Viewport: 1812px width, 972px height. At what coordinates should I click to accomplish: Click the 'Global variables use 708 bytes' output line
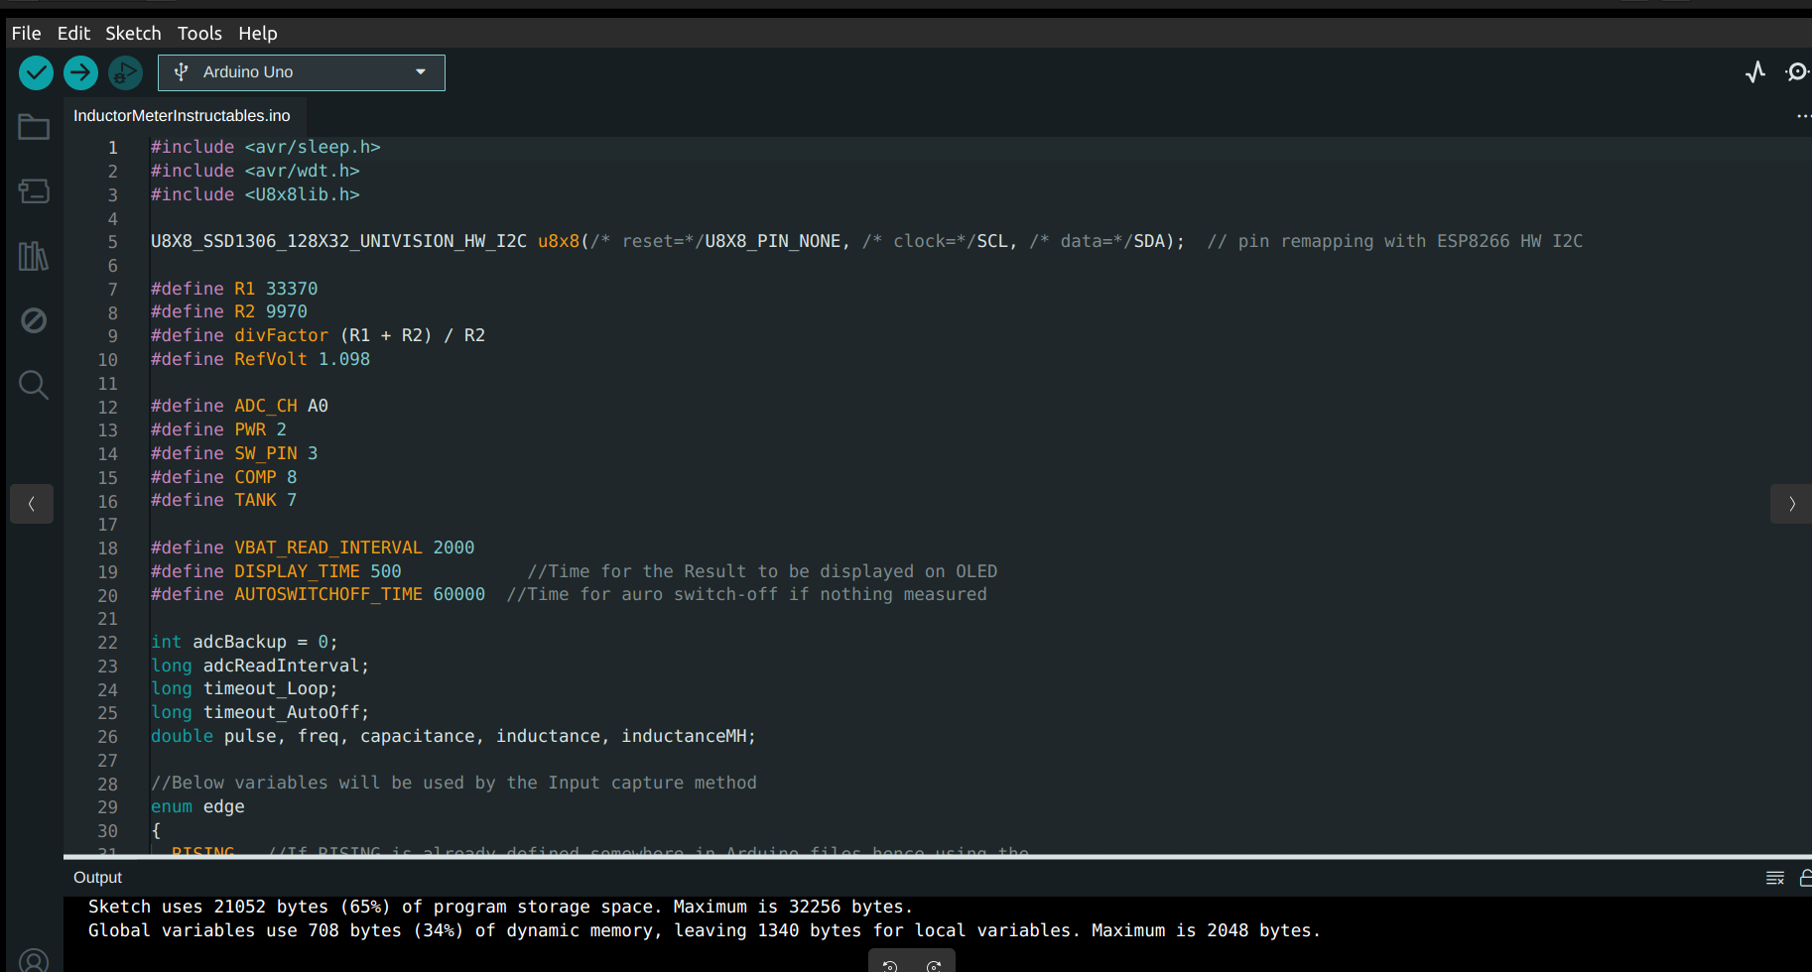705,930
